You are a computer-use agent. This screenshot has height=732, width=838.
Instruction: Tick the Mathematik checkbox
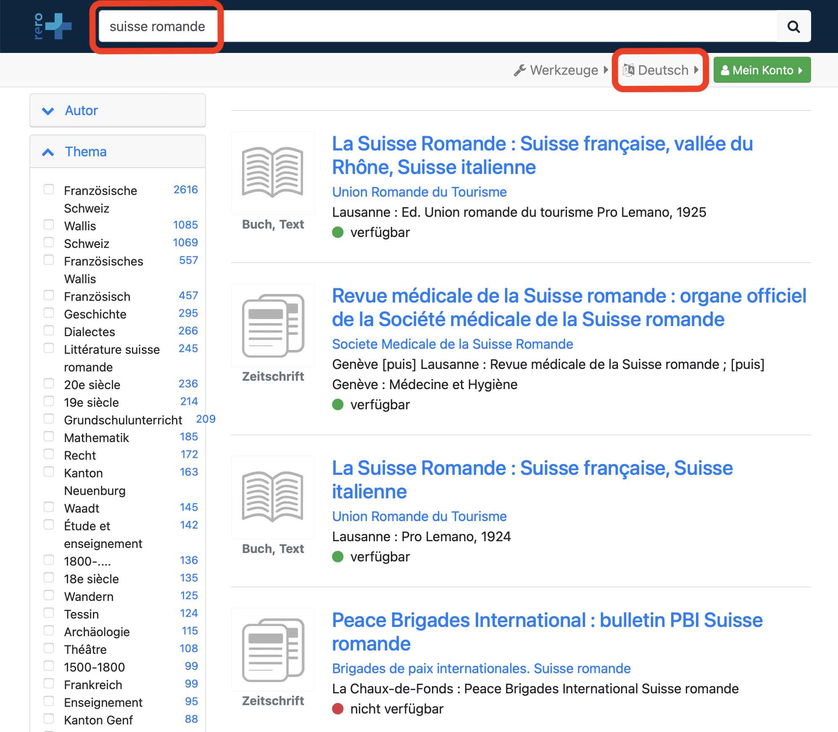[x=49, y=436]
